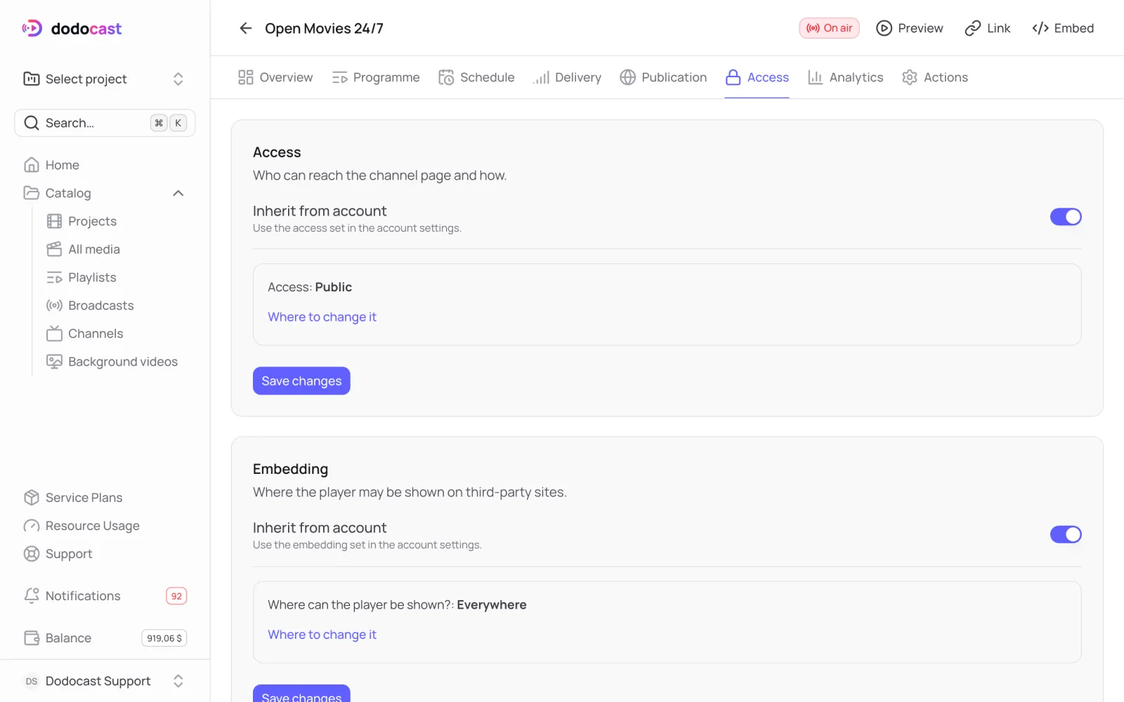Save changes in Embedding card
Image resolution: width=1124 pixels, height=702 pixels.
click(x=301, y=694)
